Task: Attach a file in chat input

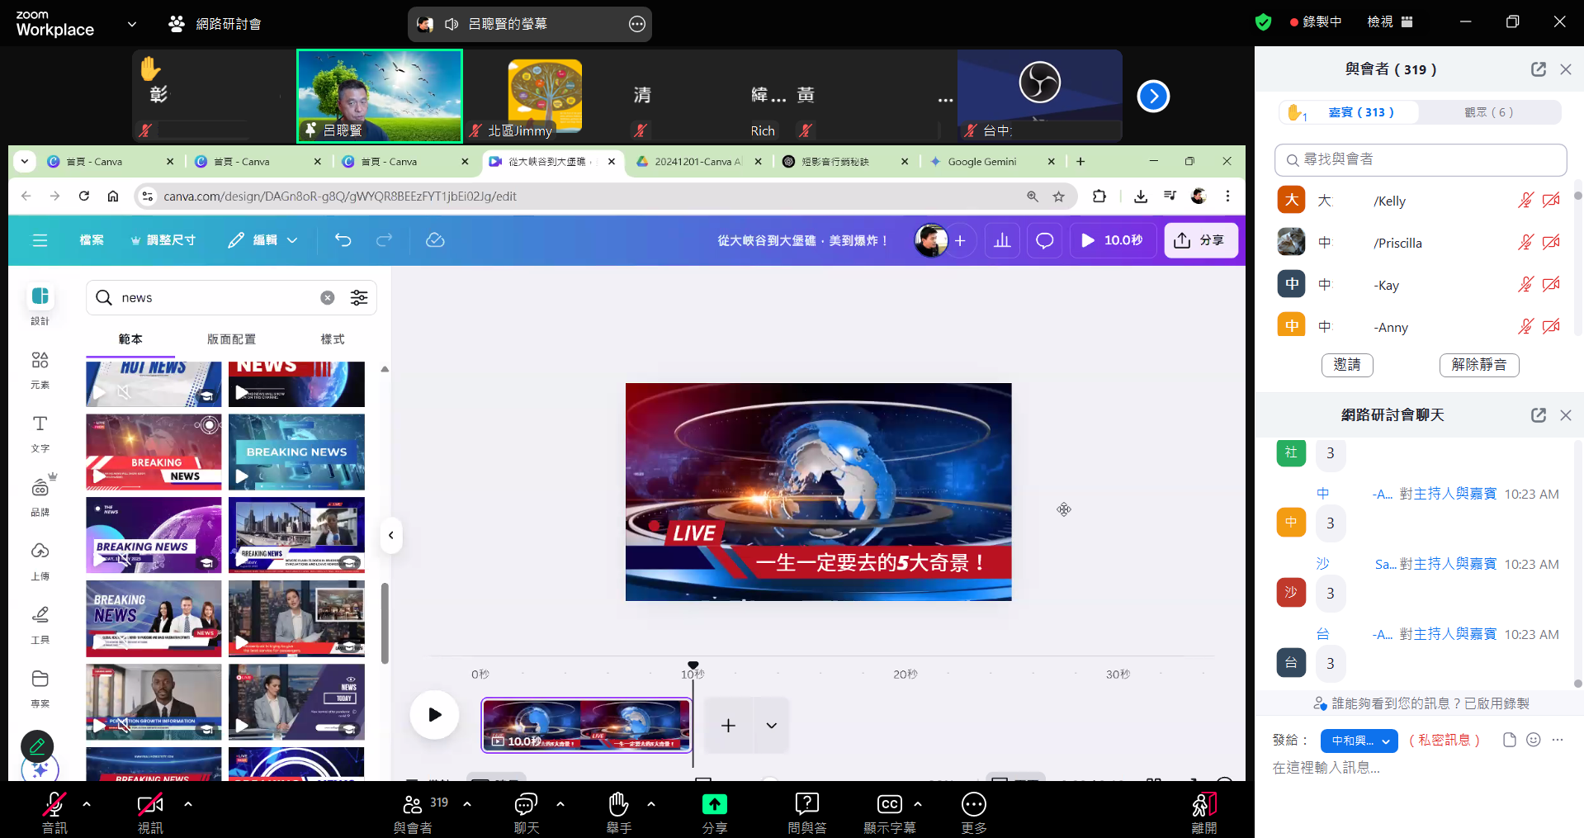Action: pyautogui.click(x=1510, y=740)
